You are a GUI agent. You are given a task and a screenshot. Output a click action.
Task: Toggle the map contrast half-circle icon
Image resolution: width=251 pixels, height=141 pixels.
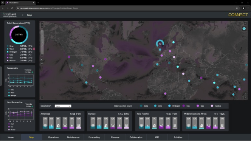click(42, 59)
